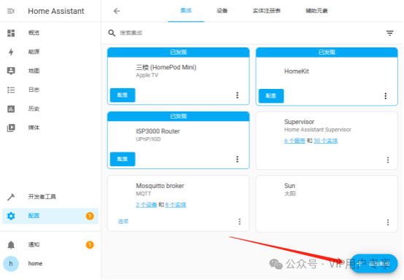
Task: Click the Supervisor card title
Action: [x=299, y=122]
